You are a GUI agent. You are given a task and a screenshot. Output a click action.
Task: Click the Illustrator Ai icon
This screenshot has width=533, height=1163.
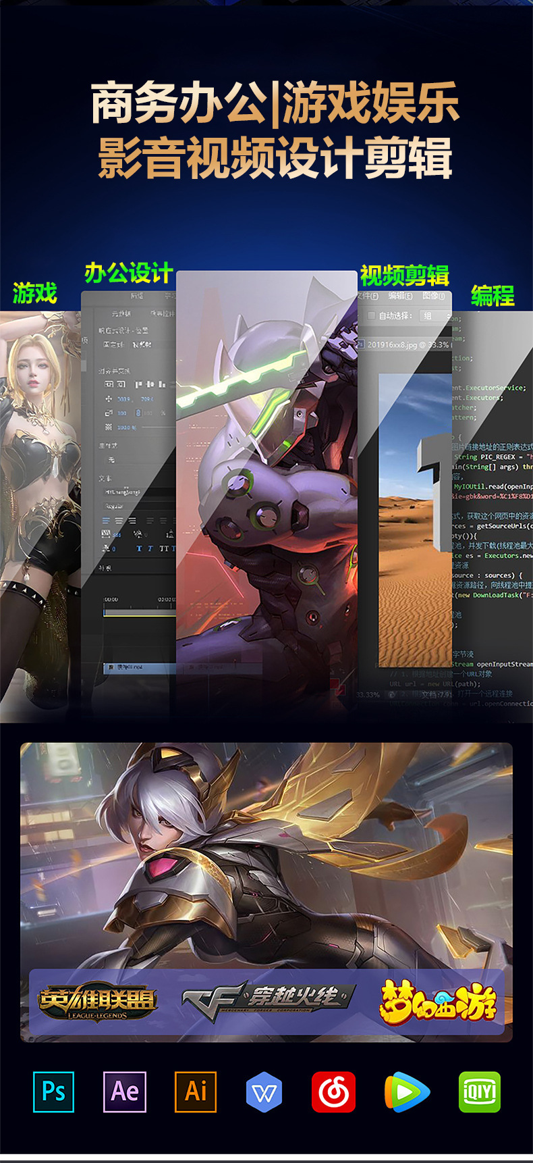tap(196, 1091)
